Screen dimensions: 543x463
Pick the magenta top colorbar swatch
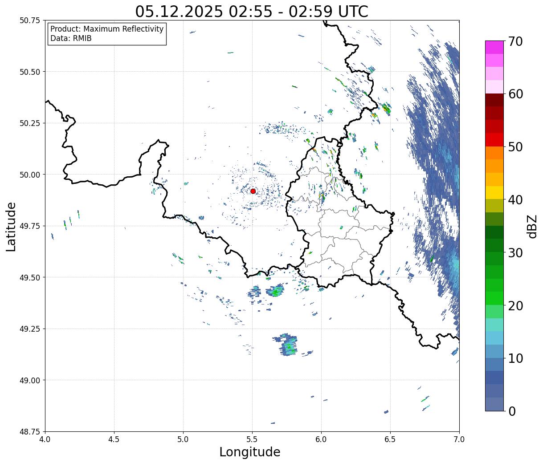tap(494, 47)
